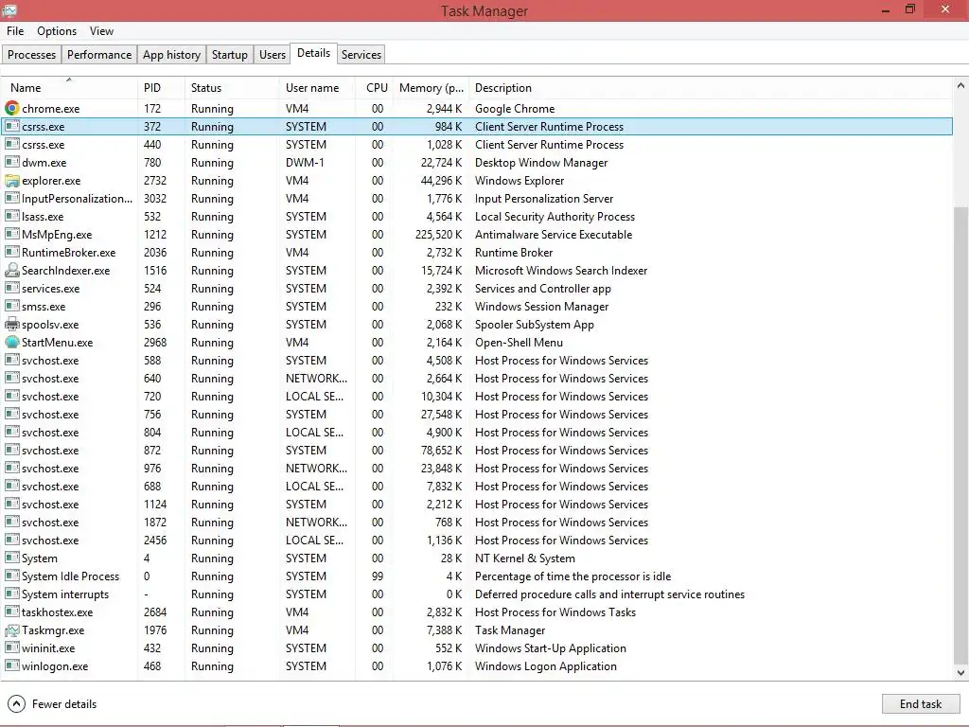Image resolution: width=969 pixels, height=727 pixels.
Task: Click the Fewer details label
Action: pos(64,703)
